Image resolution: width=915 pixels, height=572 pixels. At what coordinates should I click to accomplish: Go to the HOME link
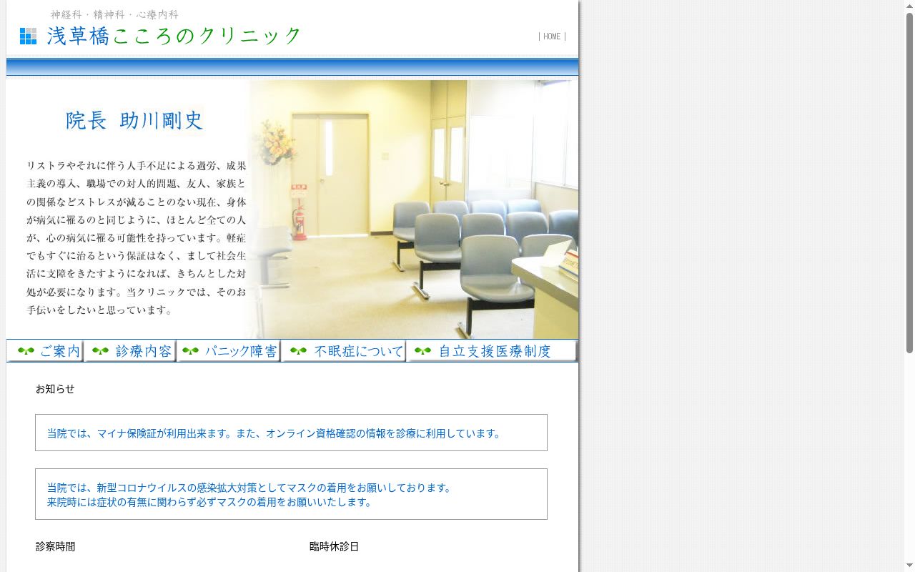tap(552, 36)
